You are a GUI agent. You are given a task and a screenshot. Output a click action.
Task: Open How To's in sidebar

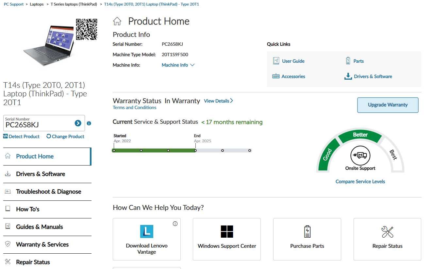point(47,209)
